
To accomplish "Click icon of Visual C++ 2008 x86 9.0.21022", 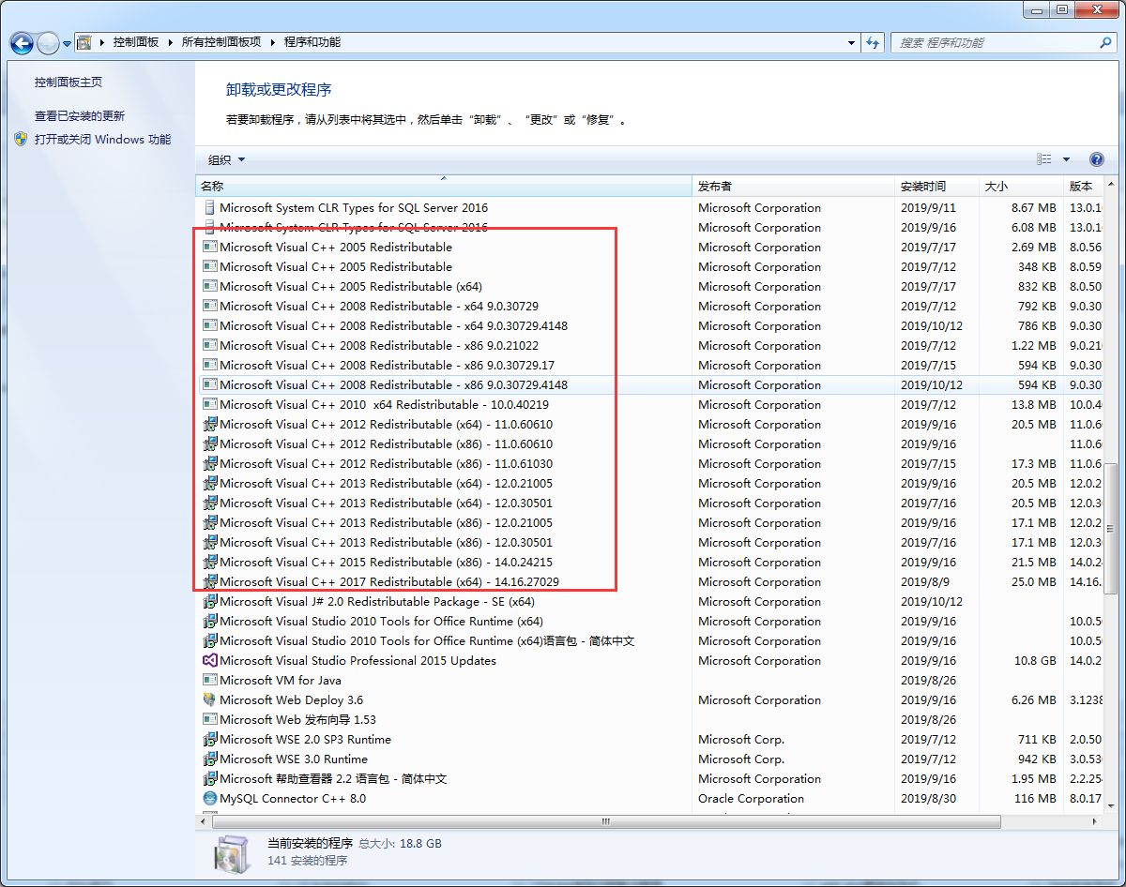I will pyautogui.click(x=210, y=346).
